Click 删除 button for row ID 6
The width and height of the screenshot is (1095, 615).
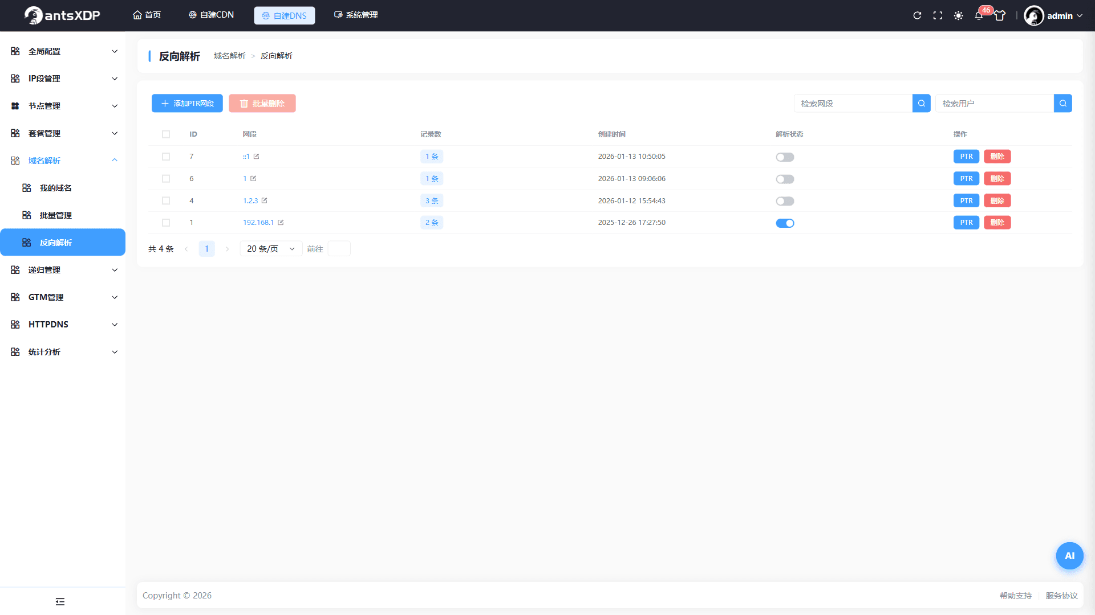(x=997, y=179)
